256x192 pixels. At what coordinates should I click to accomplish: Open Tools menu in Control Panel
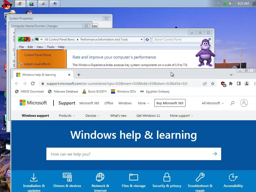click(50, 47)
